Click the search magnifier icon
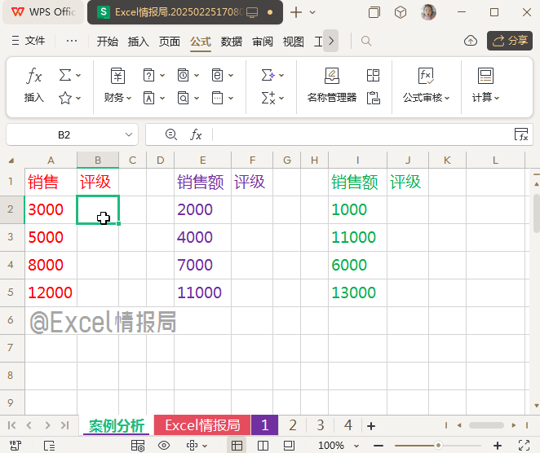This screenshot has height=453, width=540. point(366,41)
